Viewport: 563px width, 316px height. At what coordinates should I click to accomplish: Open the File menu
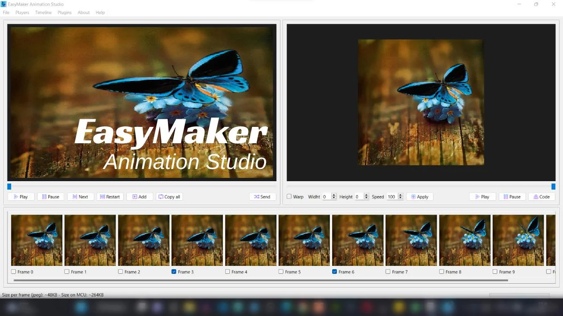coord(6,13)
